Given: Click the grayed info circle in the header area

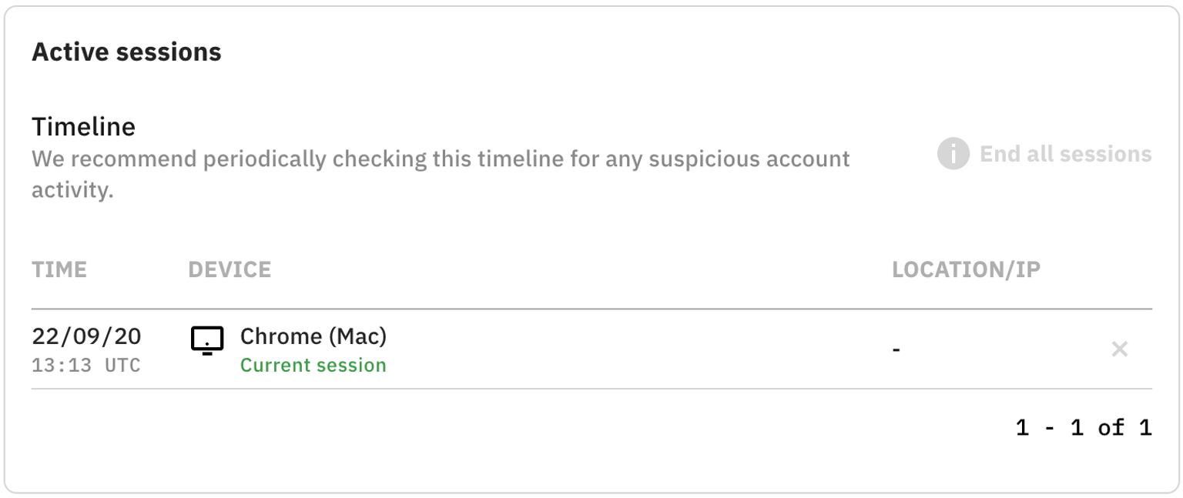Looking at the screenshot, I should tap(953, 154).
